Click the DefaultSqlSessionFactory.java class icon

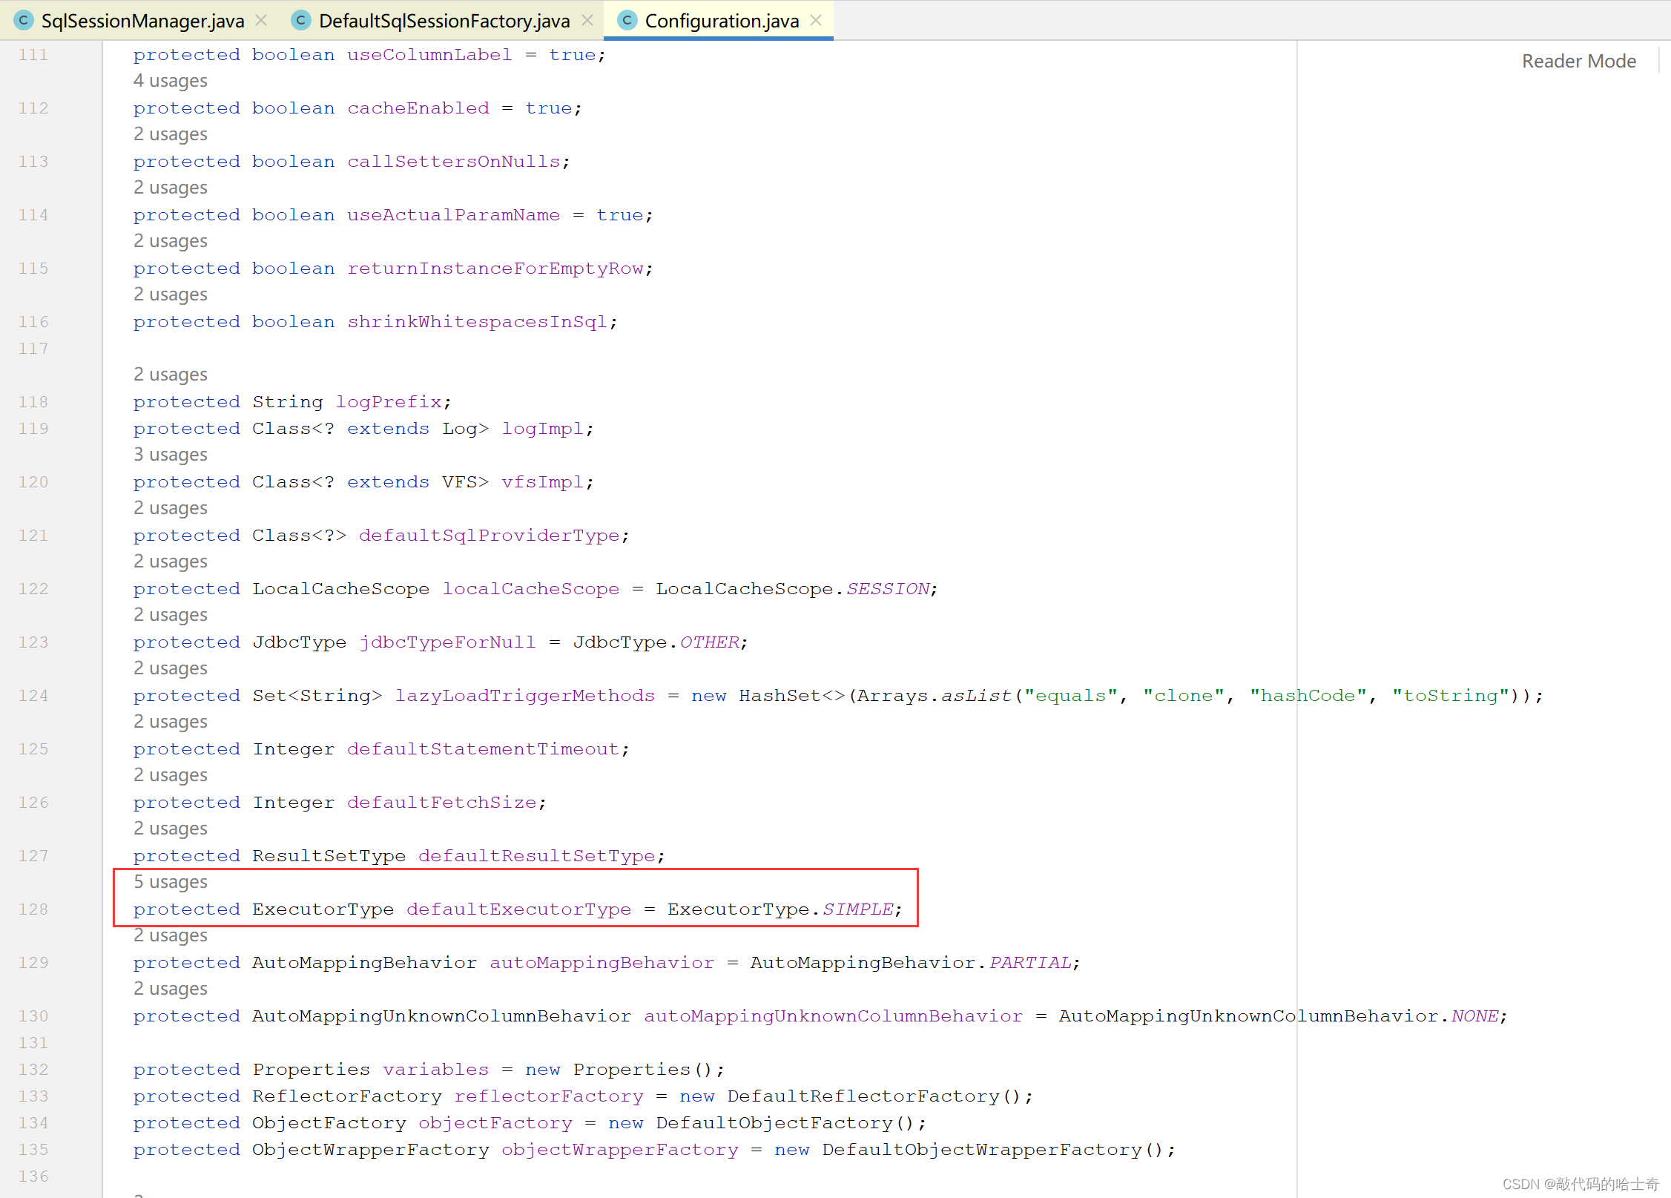300,21
